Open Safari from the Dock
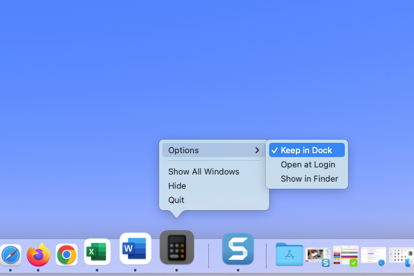The width and height of the screenshot is (414, 276). pos(10,255)
